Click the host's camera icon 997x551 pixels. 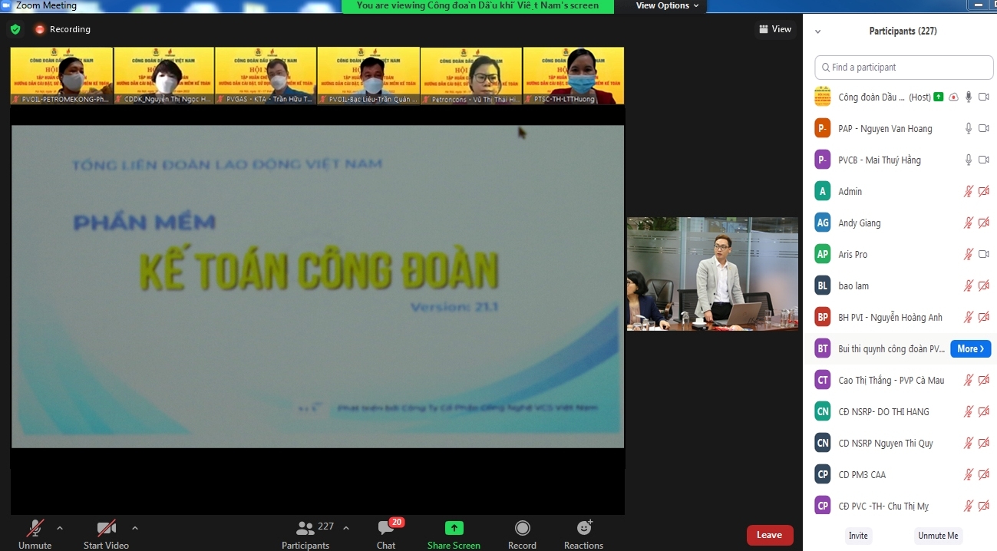[x=984, y=97]
